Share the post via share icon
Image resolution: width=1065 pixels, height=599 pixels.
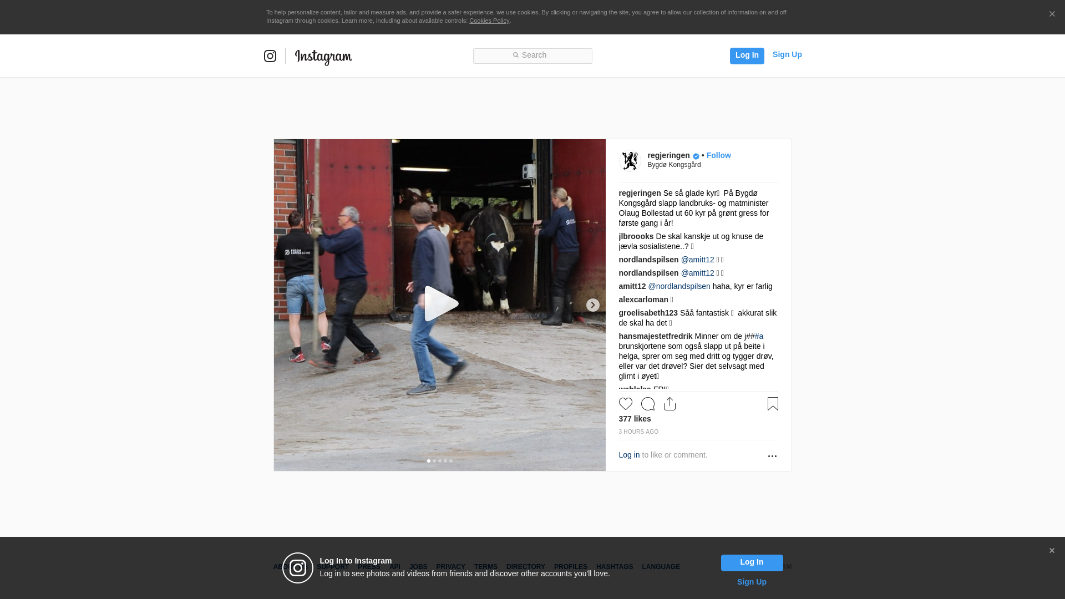tap(670, 404)
